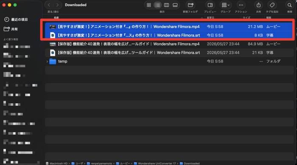The image size is (297, 165).
Task: Switch to column view
Action: 166,5
